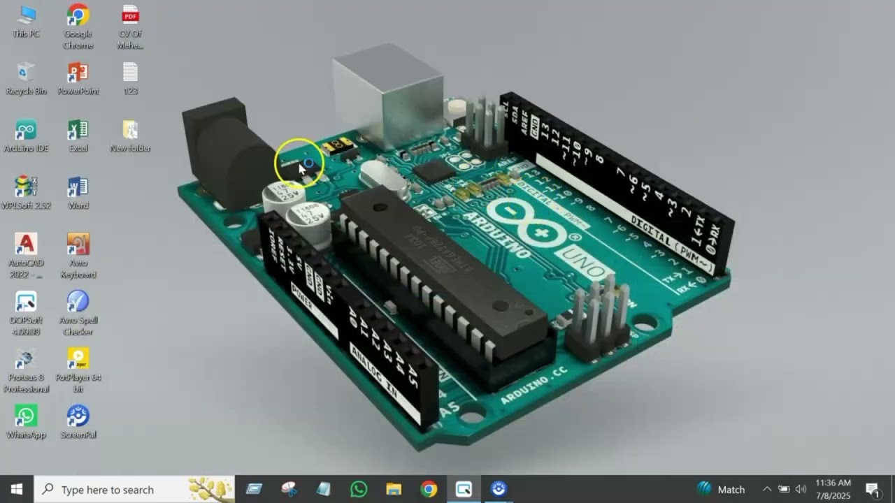Select the CV Of Mehe... PDF file
Screen dimensions: 895x503
[130, 27]
